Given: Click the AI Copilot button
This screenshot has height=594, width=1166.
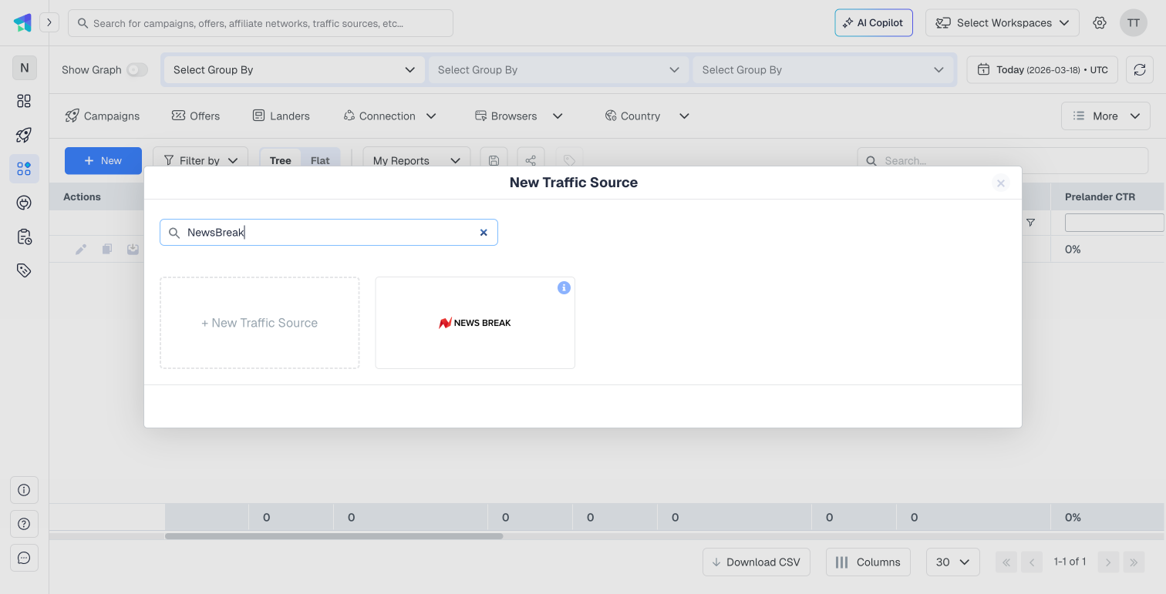Looking at the screenshot, I should pos(874,23).
